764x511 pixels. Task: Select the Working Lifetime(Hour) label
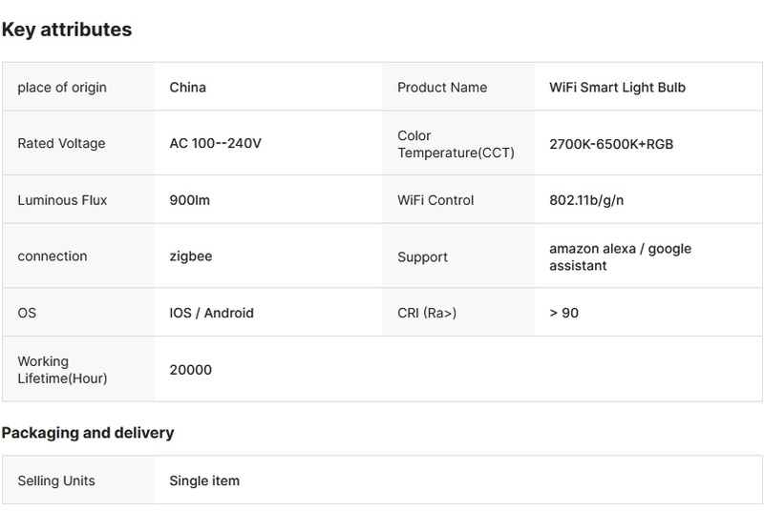62,370
